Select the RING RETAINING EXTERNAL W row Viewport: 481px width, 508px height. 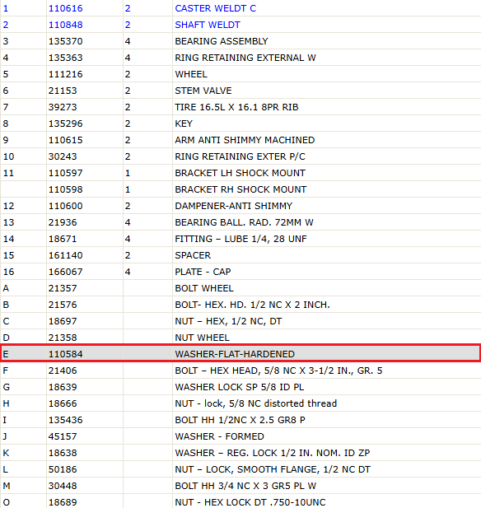coord(240,58)
